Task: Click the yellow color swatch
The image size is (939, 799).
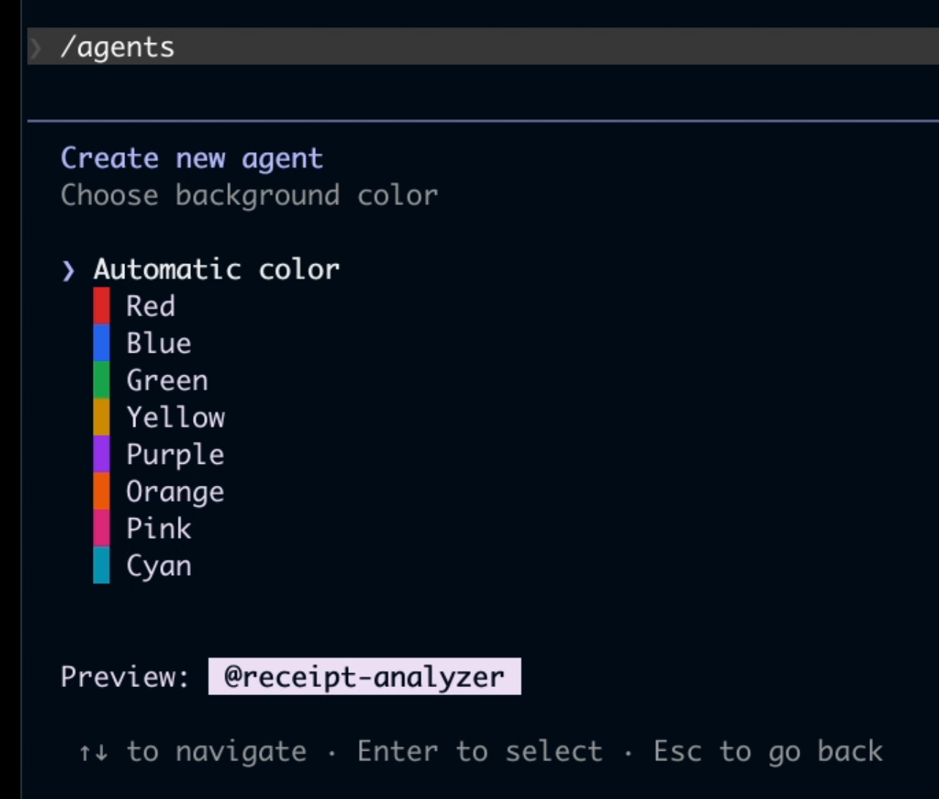Action: click(102, 417)
